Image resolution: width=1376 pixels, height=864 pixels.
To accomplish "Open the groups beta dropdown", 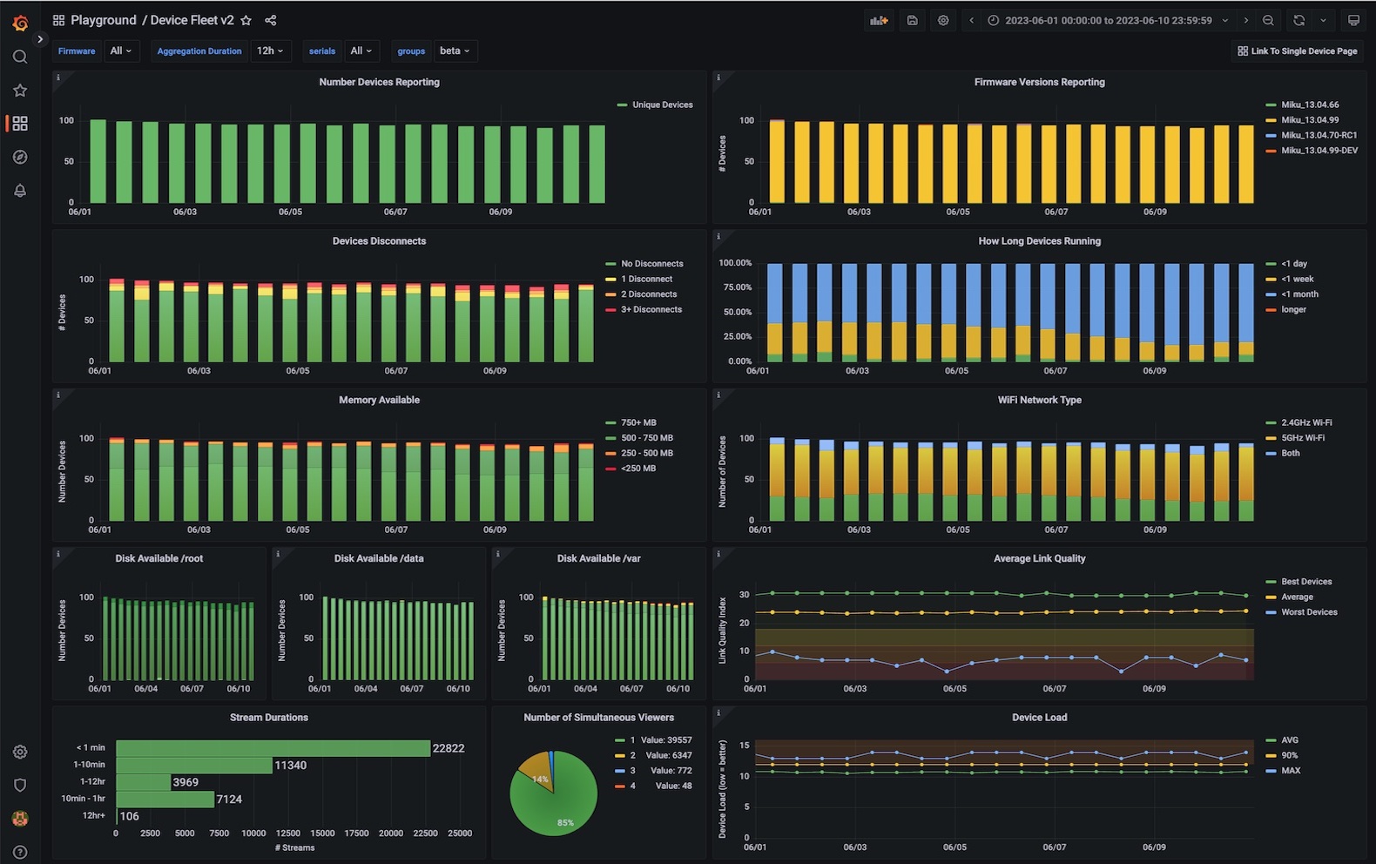I will [455, 51].
